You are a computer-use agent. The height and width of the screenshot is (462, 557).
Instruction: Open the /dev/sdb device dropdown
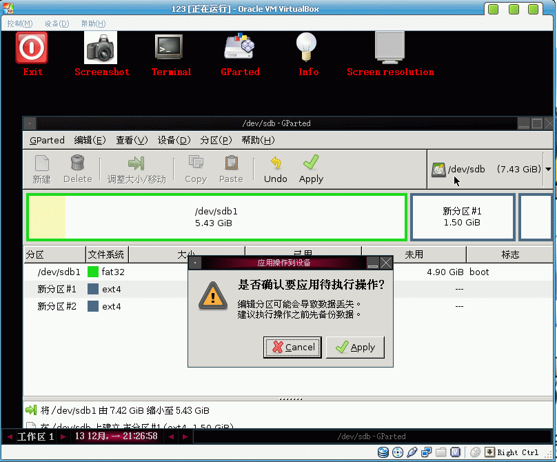[548, 169]
